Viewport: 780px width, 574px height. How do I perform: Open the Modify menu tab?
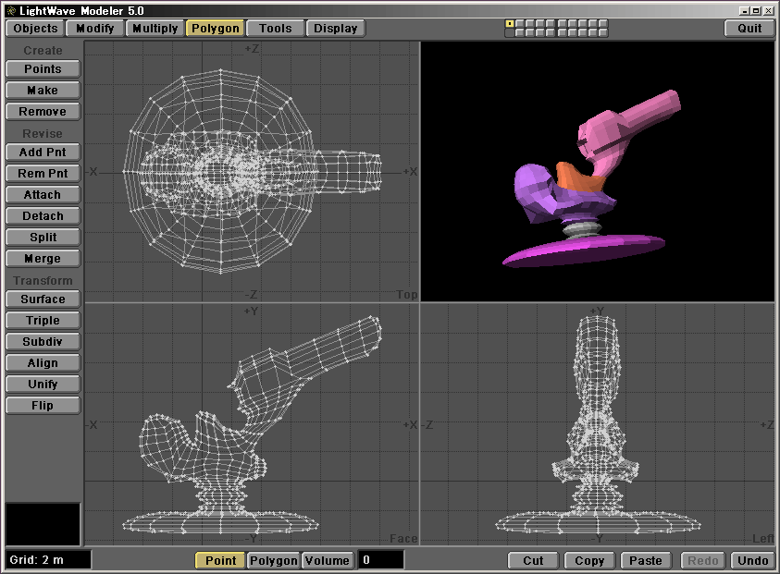(x=95, y=28)
